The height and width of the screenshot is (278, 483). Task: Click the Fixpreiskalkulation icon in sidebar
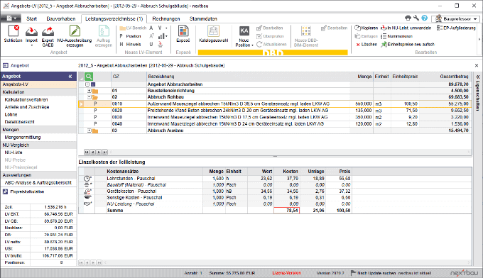pyautogui.click(x=6, y=191)
